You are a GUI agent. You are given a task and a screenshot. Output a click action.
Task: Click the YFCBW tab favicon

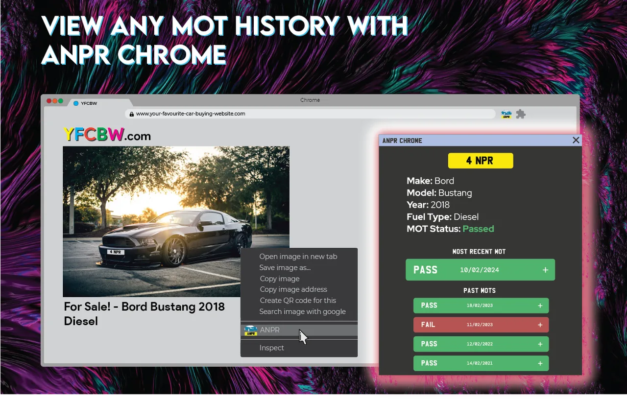tap(76, 103)
